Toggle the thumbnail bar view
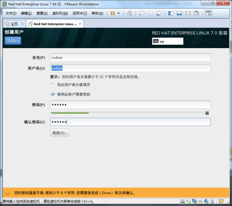This screenshot has height=206, width=232. point(179,13)
